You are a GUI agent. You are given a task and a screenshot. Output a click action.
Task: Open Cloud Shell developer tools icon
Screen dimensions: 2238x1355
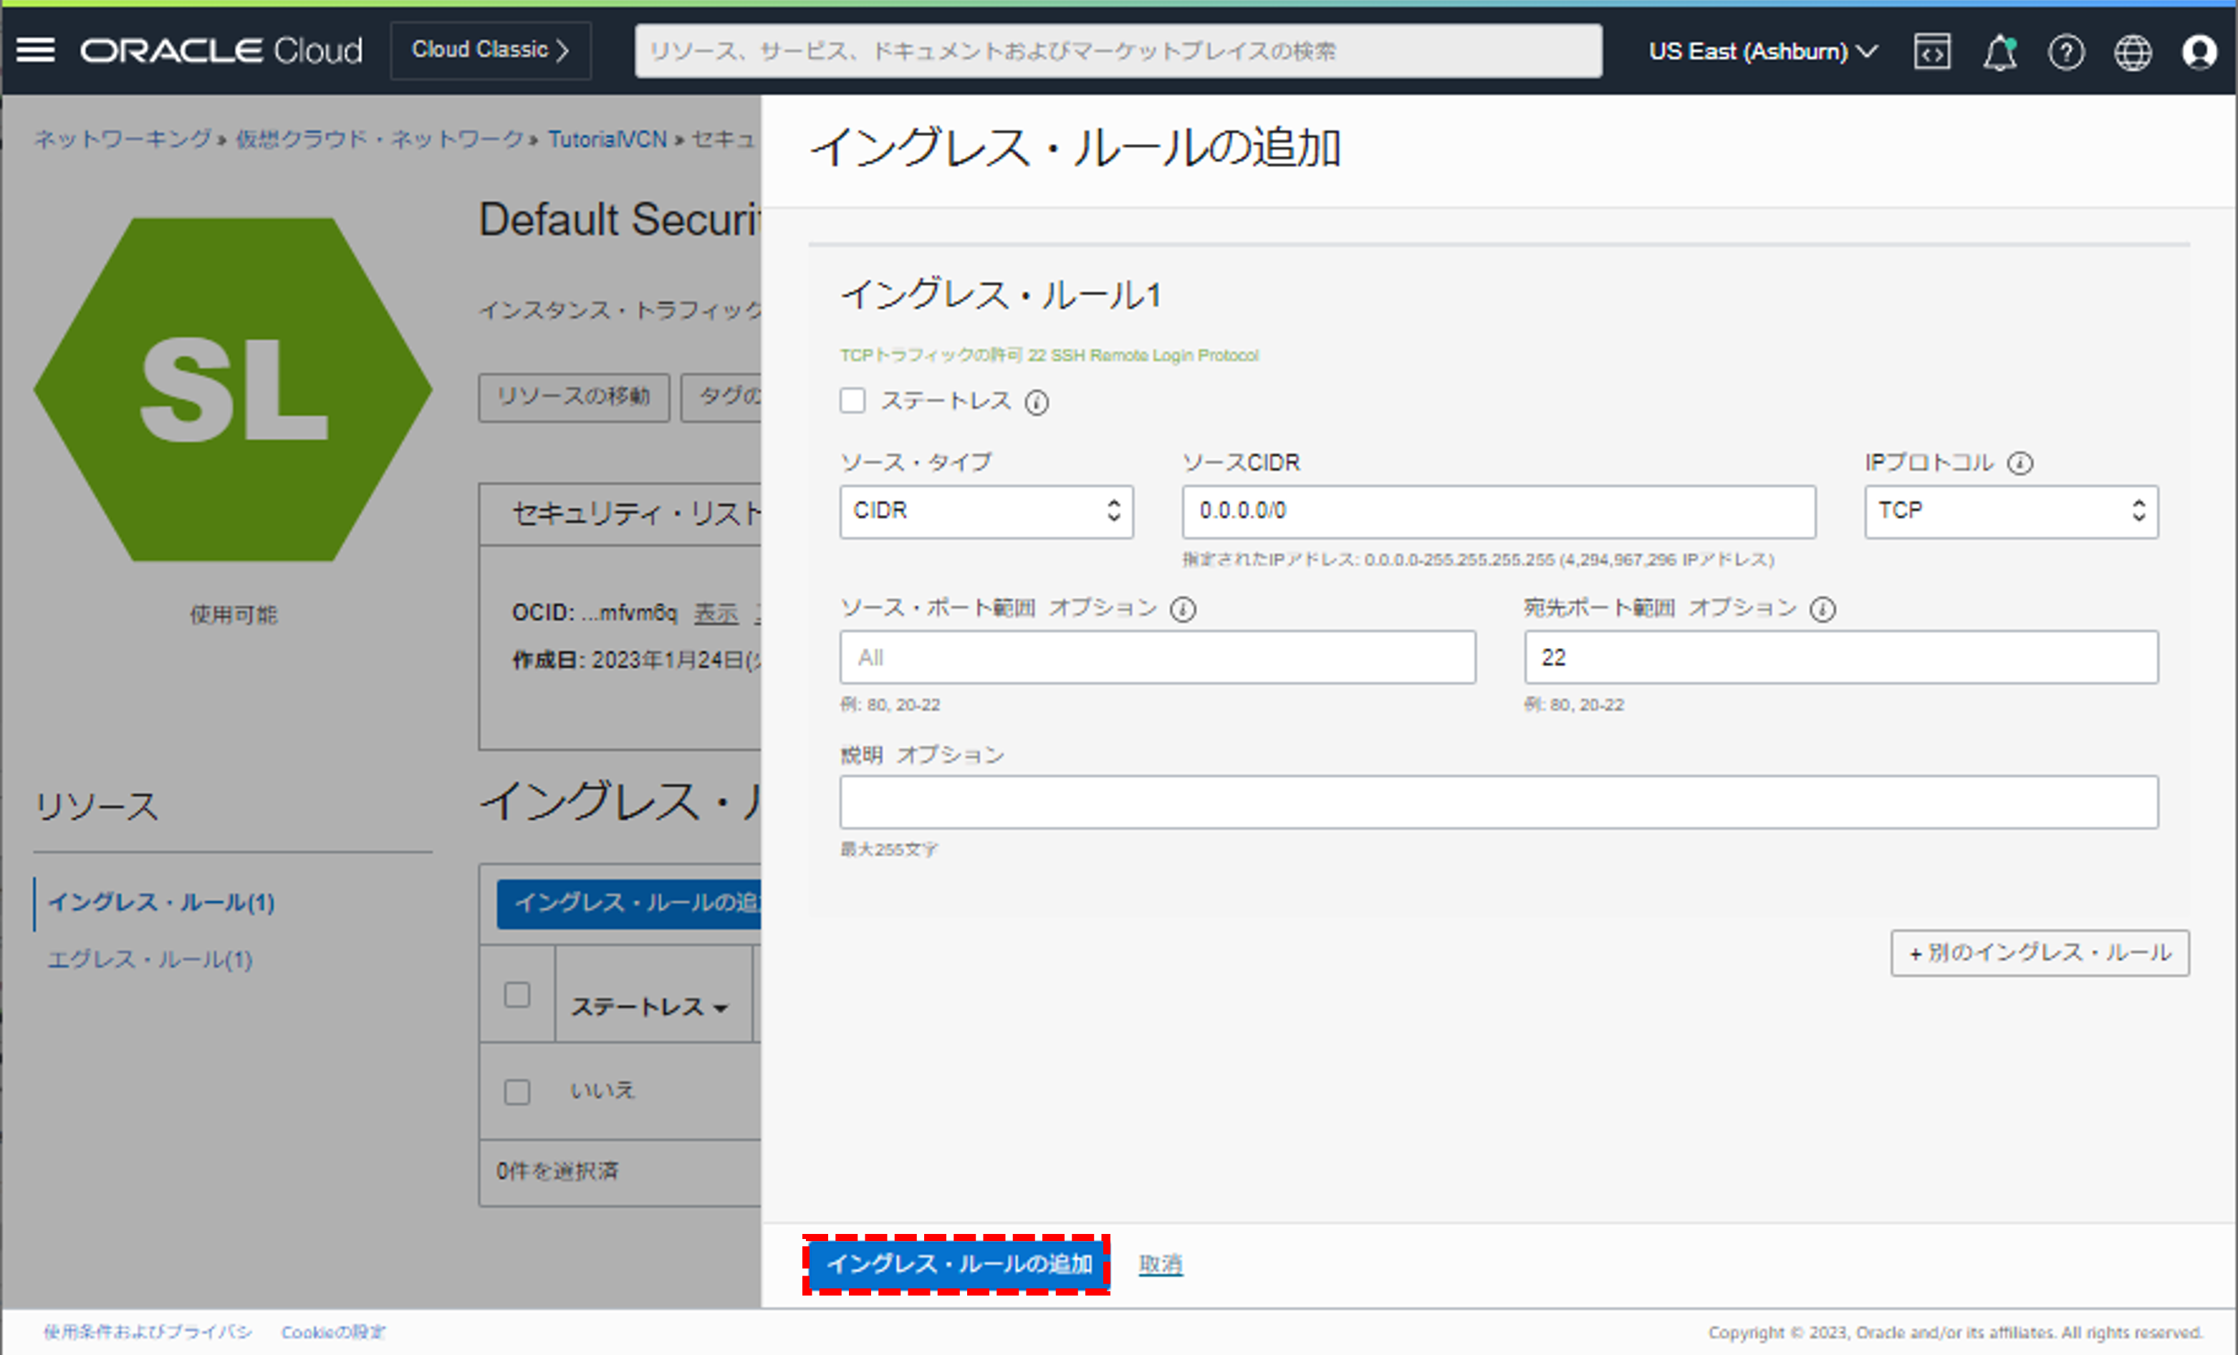1932,52
